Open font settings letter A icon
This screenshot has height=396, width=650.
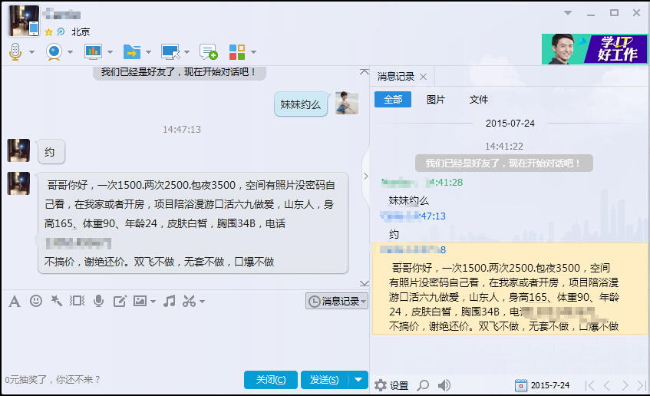coord(15,302)
